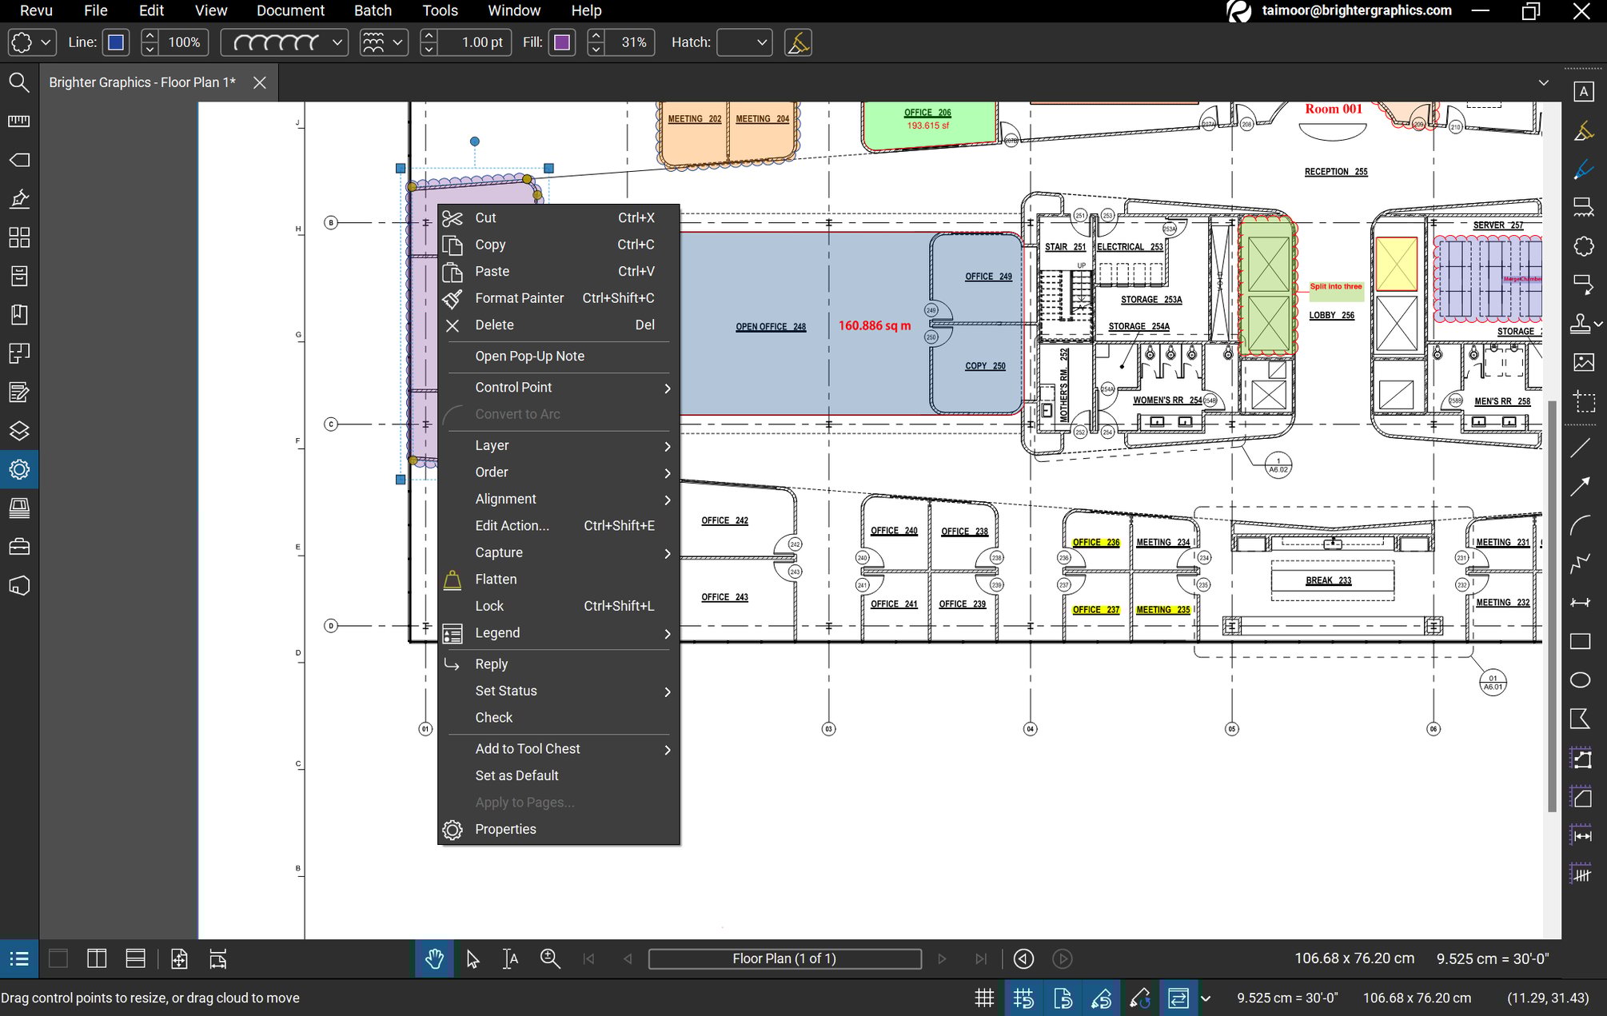Viewport: 1607px width, 1016px height.
Task: Open the Batch menu
Action: click(x=373, y=10)
